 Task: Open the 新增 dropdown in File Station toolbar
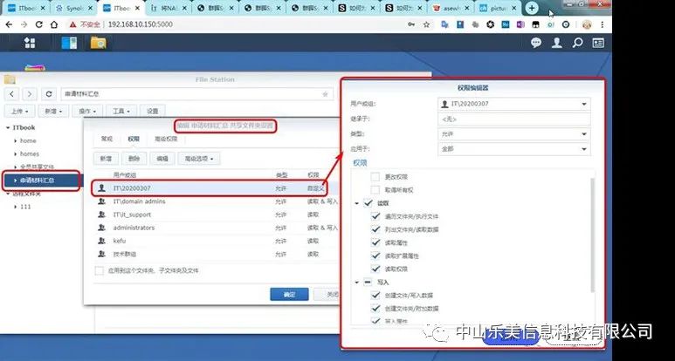tap(53, 111)
